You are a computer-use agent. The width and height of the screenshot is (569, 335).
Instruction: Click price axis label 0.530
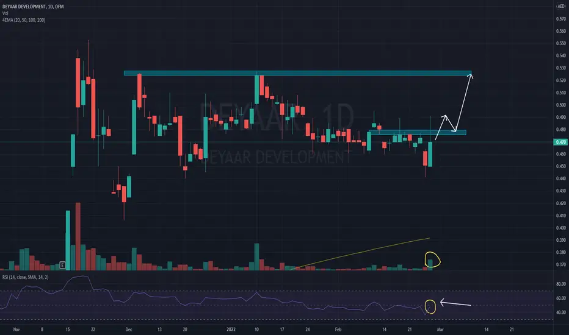click(561, 68)
